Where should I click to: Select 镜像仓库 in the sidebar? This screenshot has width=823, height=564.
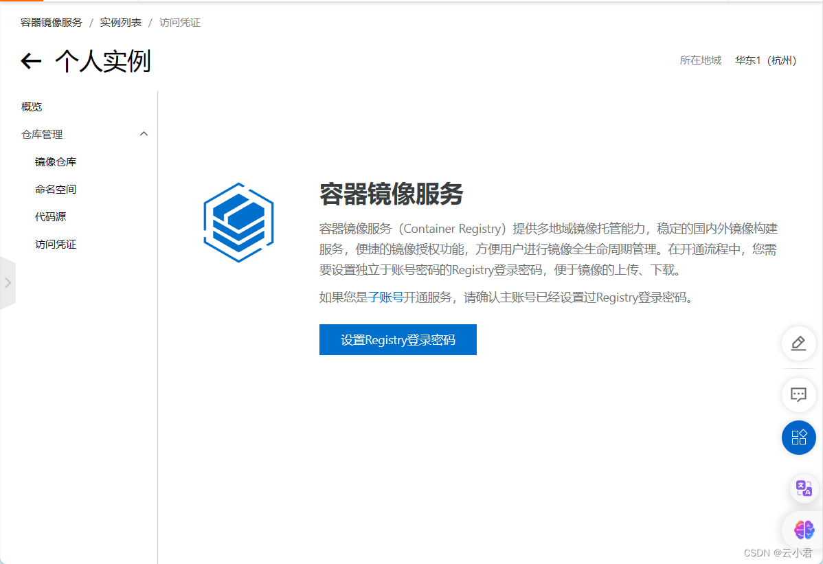tap(56, 162)
